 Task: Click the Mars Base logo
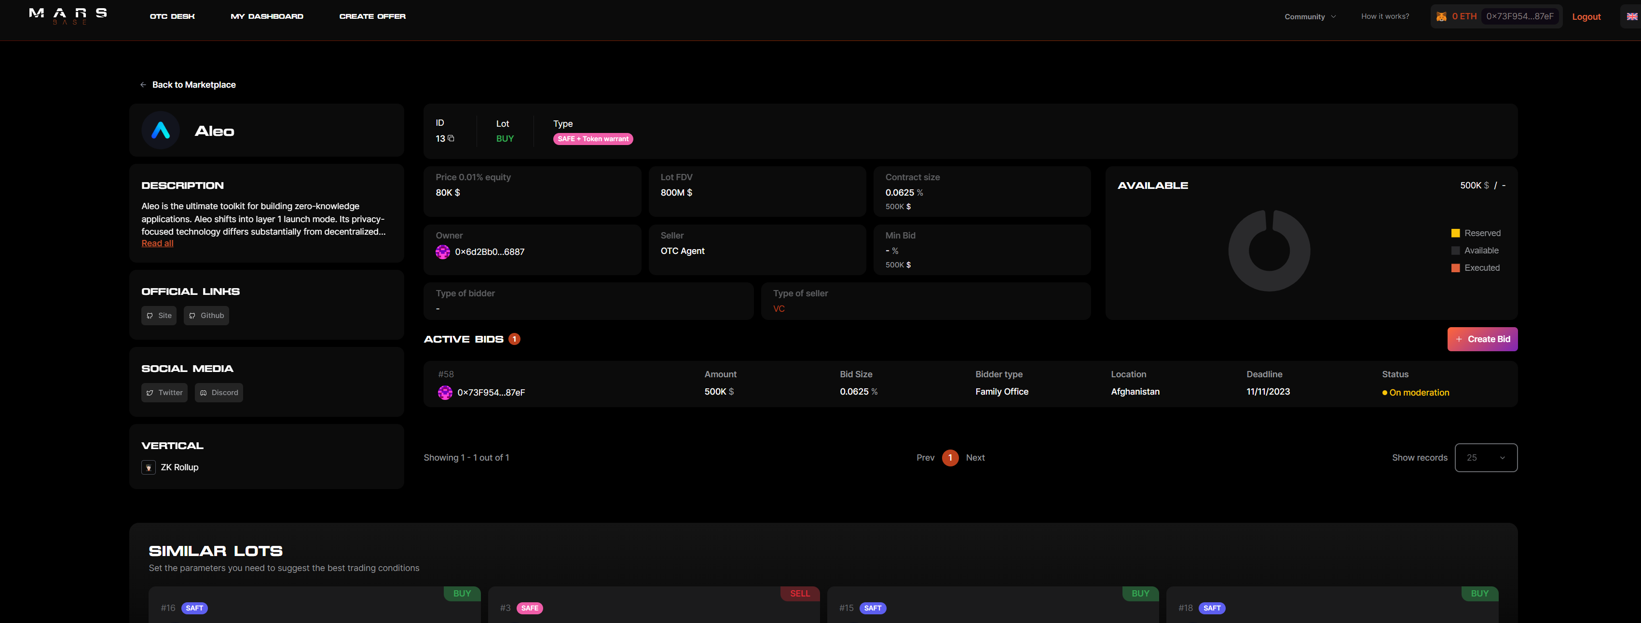tap(68, 16)
